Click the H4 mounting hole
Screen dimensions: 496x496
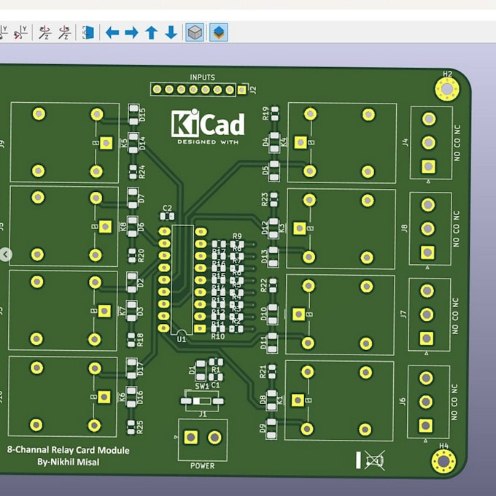tap(443, 461)
